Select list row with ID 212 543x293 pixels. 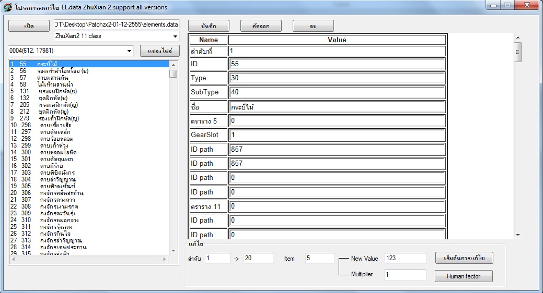pos(89,112)
